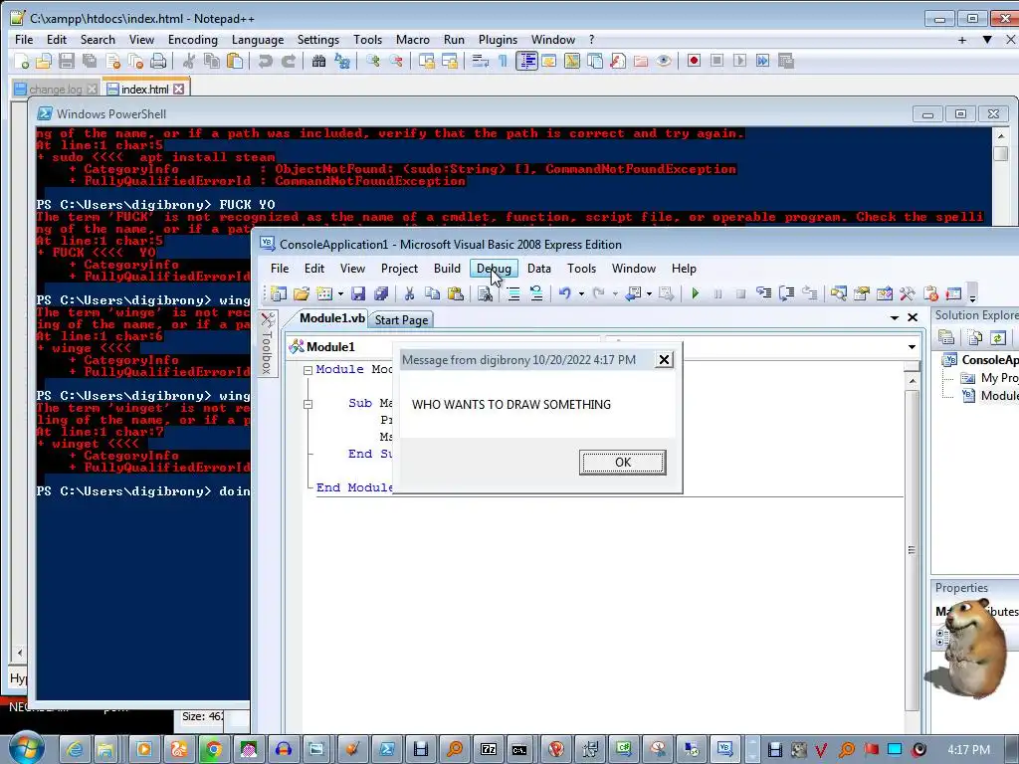The width and height of the screenshot is (1019, 764).
Task: Toggle Show All Characters pilcrow icon in Notepad++
Action: point(503,61)
